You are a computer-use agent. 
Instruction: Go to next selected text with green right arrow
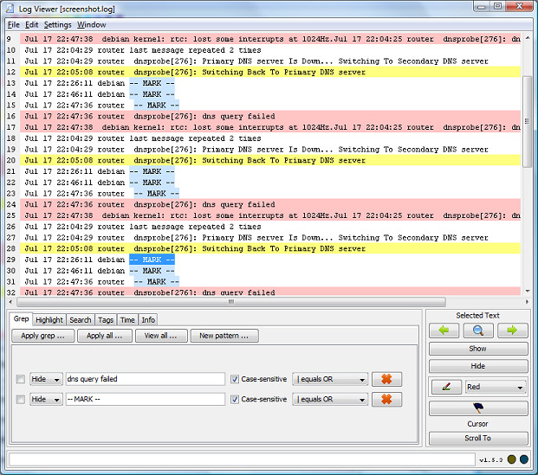pyautogui.click(x=512, y=331)
